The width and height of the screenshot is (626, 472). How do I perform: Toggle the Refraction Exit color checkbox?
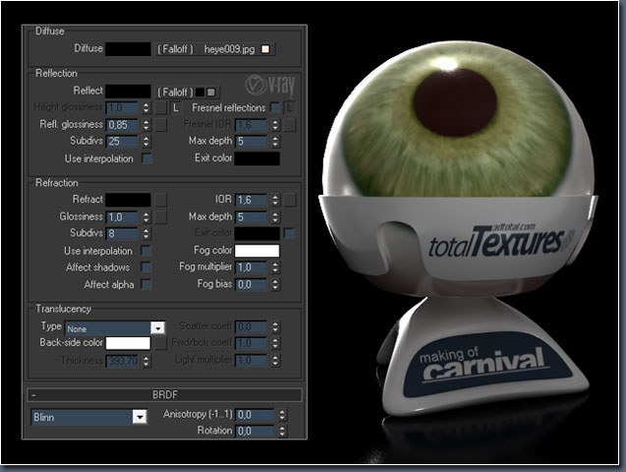click(x=289, y=233)
